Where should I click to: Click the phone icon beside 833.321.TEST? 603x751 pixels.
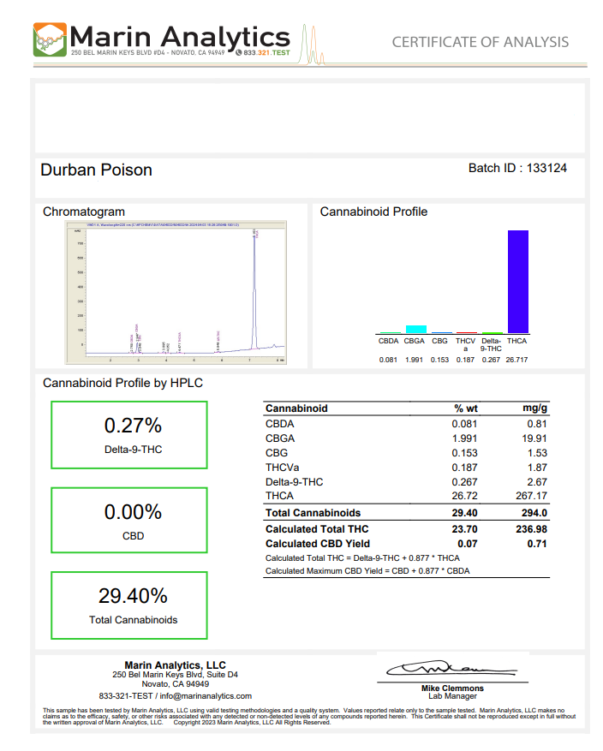pyautogui.click(x=238, y=53)
